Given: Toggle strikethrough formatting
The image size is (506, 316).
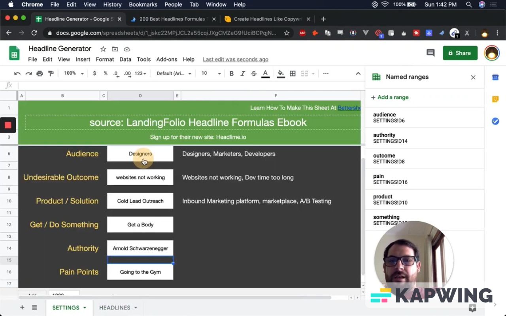Looking at the screenshot, I should pos(254,73).
